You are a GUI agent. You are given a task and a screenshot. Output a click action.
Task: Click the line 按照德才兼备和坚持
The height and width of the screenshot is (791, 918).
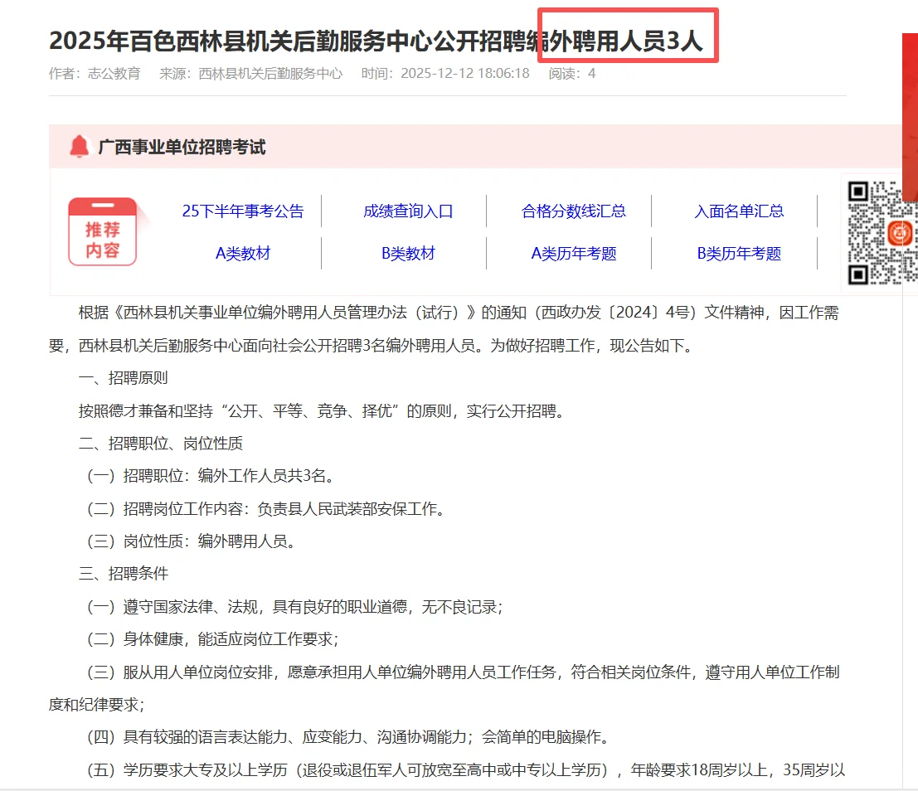[x=323, y=411]
